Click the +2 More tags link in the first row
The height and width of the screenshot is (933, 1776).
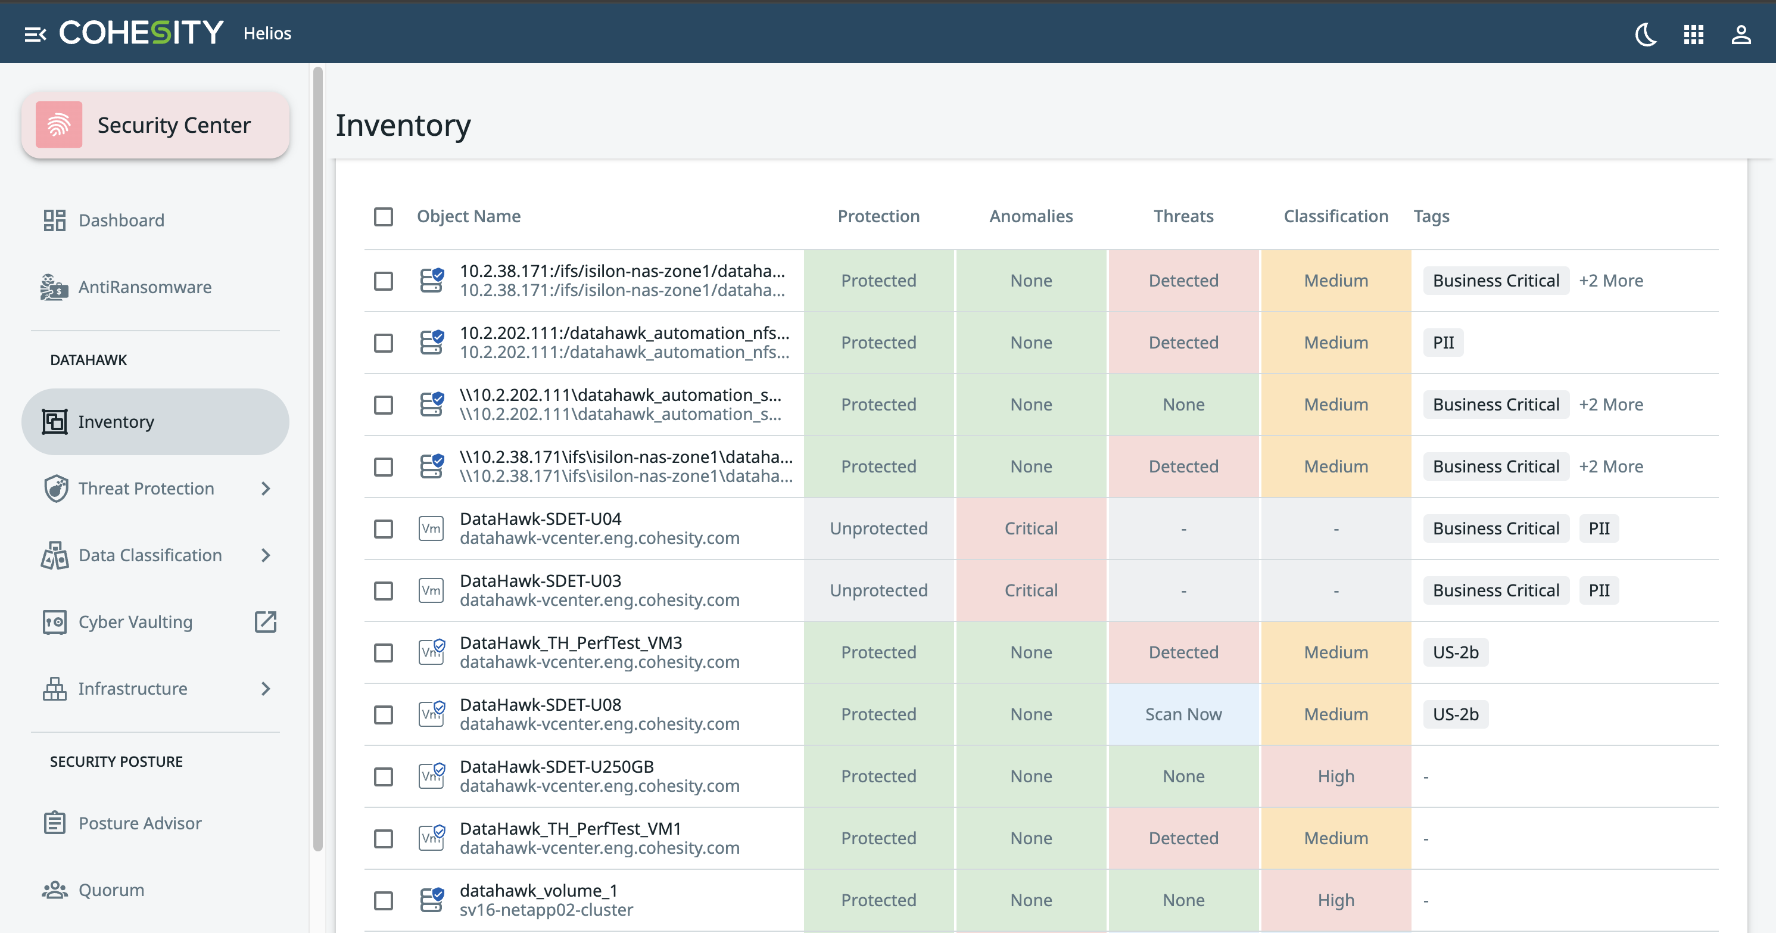pos(1610,281)
